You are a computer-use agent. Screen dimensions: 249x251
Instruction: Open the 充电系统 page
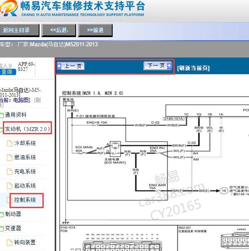coord(25,172)
